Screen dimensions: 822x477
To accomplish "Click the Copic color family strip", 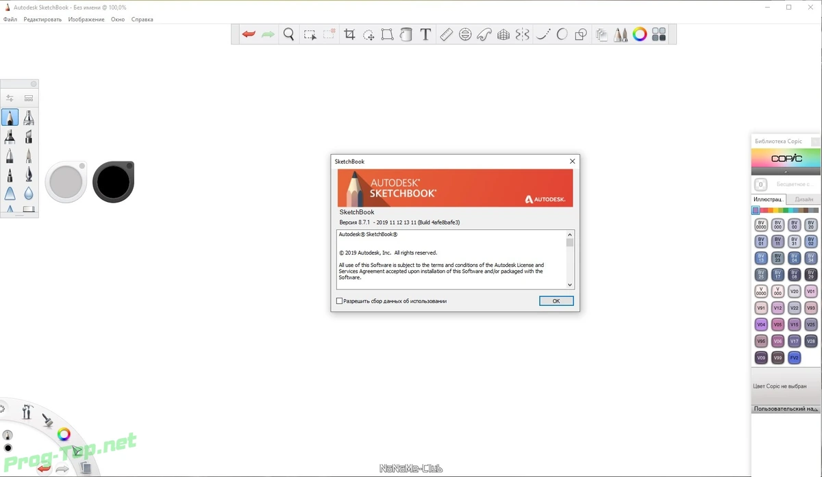I will [786, 211].
